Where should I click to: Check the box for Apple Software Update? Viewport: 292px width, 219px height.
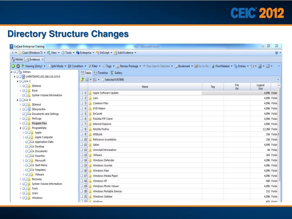(x=82, y=93)
